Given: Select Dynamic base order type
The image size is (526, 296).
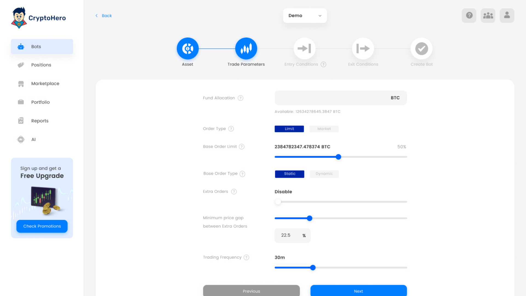Looking at the screenshot, I should 324,174.
